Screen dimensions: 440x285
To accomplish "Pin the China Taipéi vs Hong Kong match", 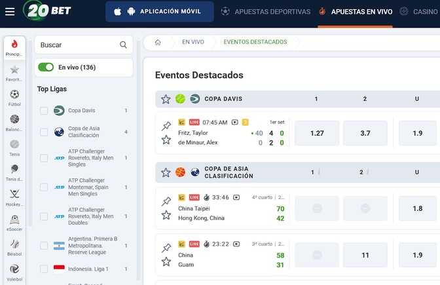I will pos(166,201).
